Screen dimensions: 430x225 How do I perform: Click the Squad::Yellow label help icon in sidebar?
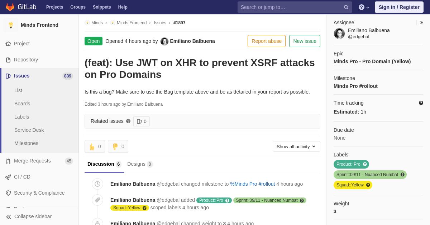pyautogui.click(x=368, y=185)
